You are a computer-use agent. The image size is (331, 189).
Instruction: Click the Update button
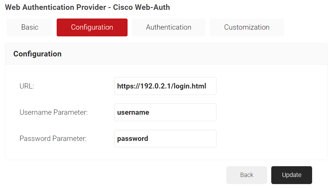coord(291,175)
